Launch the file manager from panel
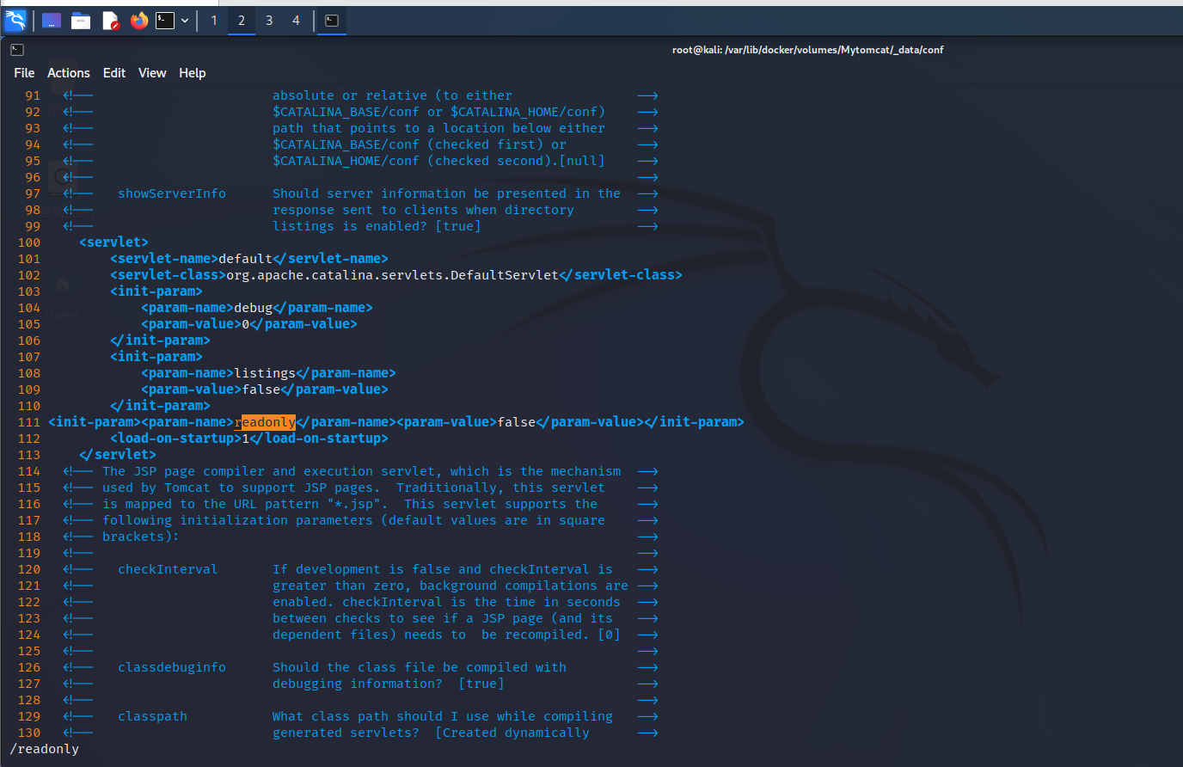1183x767 pixels. coord(81,21)
